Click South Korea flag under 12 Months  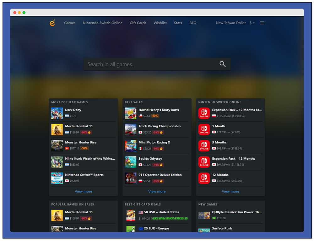pyautogui.click(x=214, y=181)
